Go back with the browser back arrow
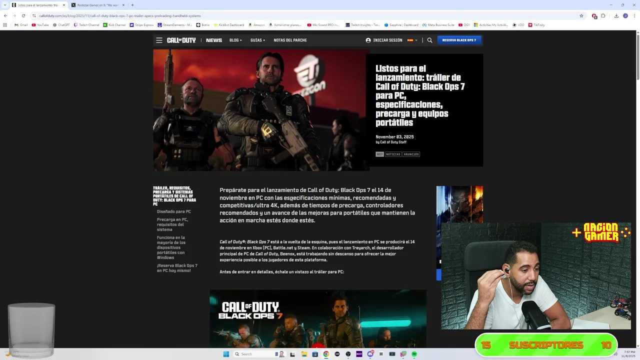This screenshot has height=360, width=640. [x=5, y=15]
